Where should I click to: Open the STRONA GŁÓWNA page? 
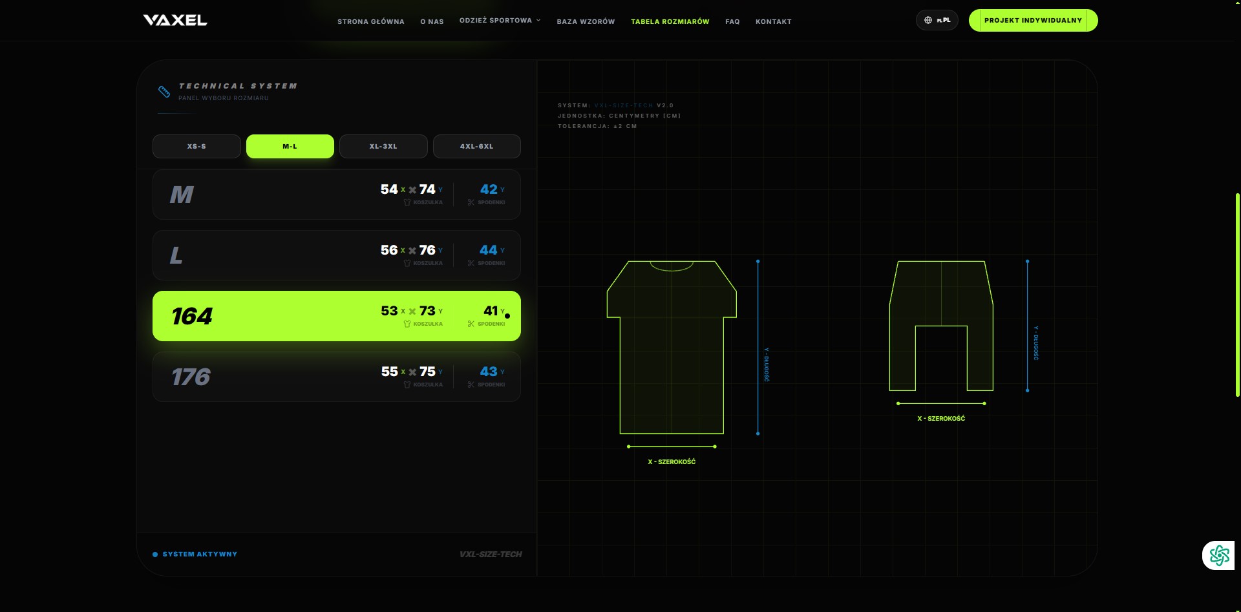[x=371, y=21]
